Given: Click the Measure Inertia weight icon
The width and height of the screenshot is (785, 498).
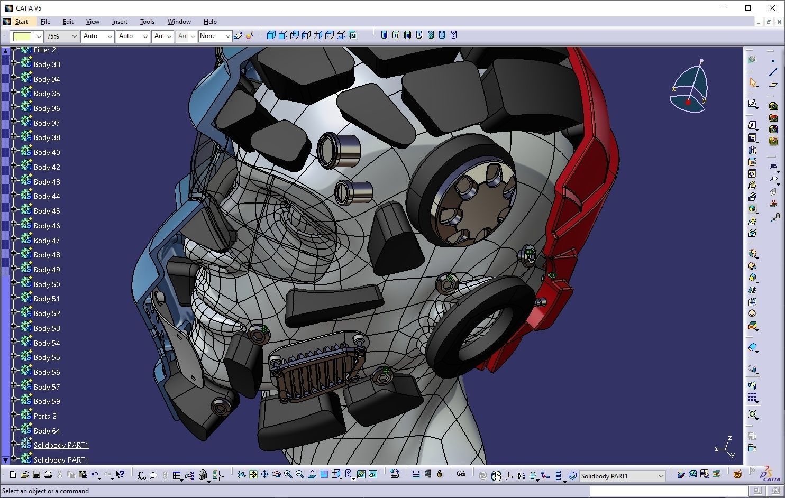Looking at the screenshot, I should pyautogui.click(x=439, y=474).
